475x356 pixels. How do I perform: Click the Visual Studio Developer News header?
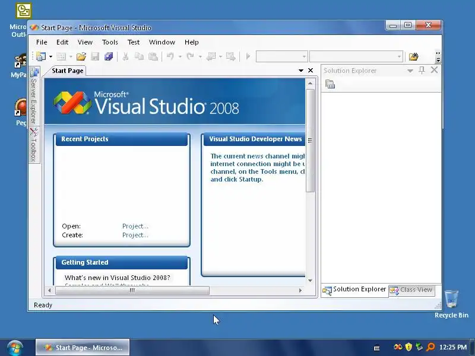pyautogui.click(x=255, y=139)
